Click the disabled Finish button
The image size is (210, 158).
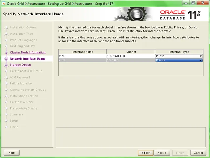point(180,153)
